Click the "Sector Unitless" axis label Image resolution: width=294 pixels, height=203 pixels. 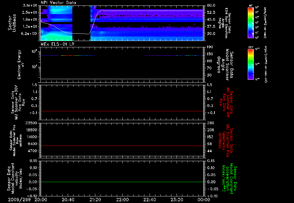(x=12, y=23)
